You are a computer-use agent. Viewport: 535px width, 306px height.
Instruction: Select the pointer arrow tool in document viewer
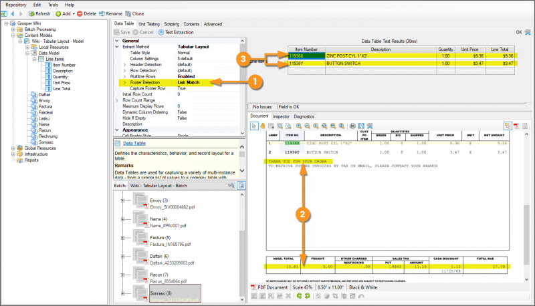[254, 126]
